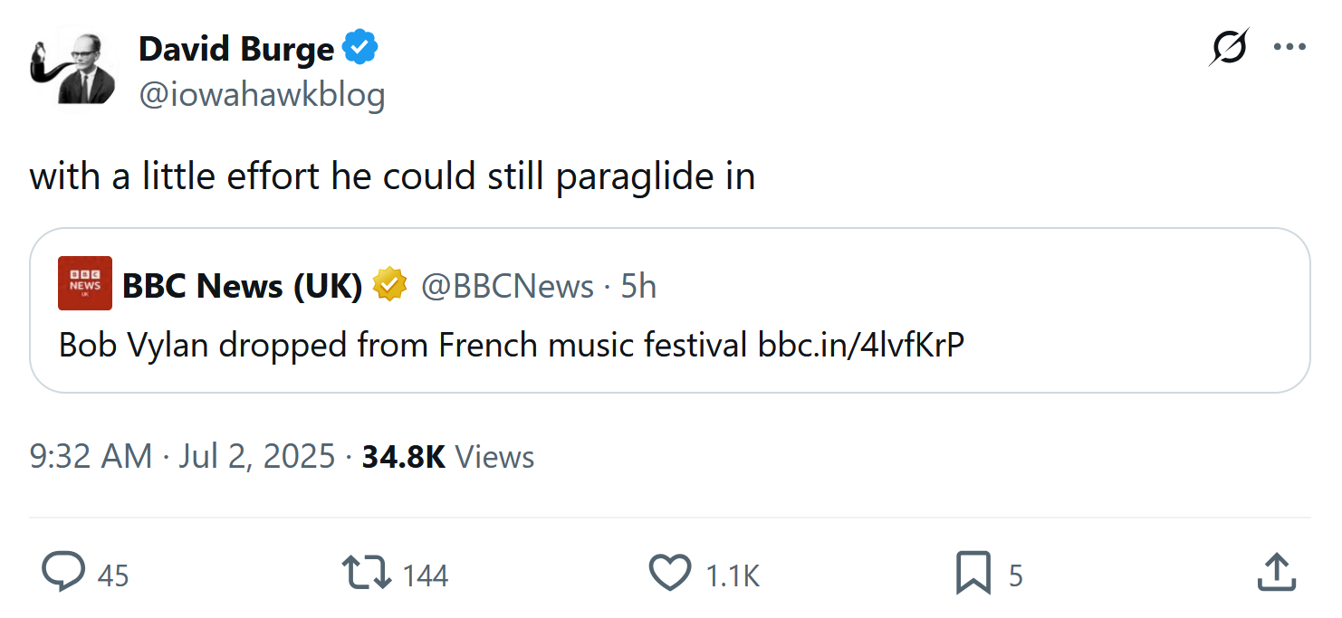Click the @BBCNews handle

507,286
